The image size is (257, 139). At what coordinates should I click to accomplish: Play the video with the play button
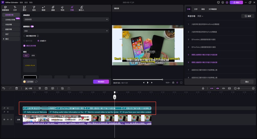click(x=148, y=83)
